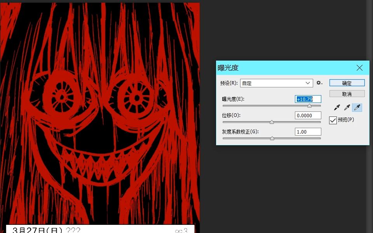Select the gray point eyedropper
Image resolution: width=373 pixels, height=233 pixels.
[347, 108]
